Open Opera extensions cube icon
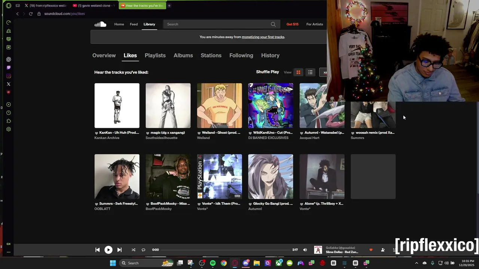 [x=9, y=121]
